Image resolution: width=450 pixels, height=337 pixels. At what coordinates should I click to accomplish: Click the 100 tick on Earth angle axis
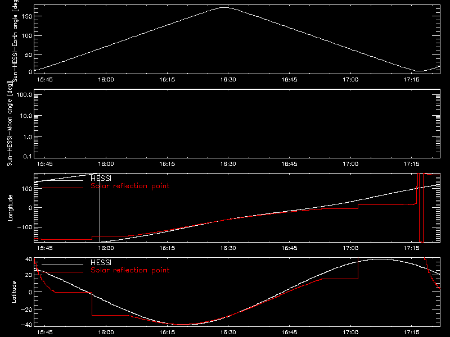[27, 35]
